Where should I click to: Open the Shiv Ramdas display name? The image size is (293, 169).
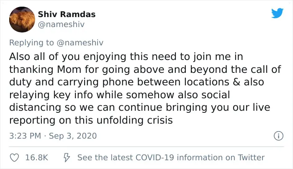[67, 14]
